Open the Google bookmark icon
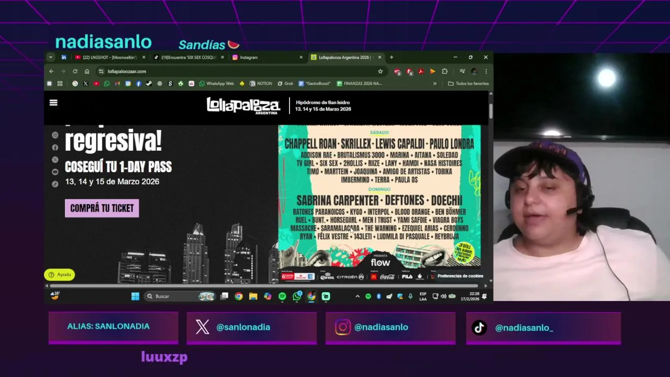Viewport: 670px width, 377px height. point(75,83)
